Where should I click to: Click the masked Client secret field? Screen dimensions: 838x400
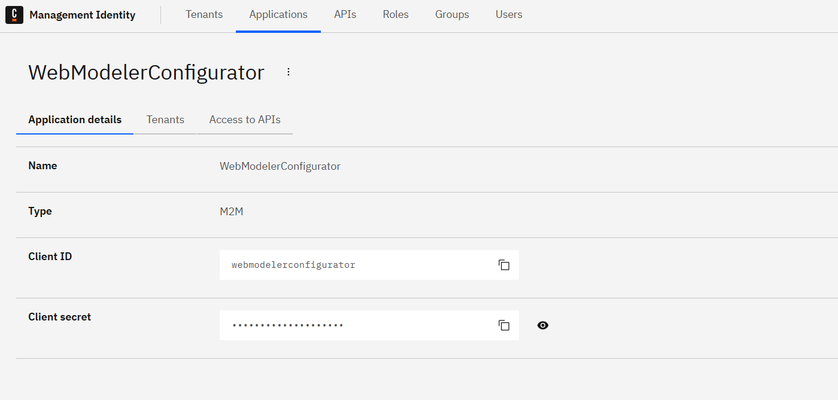[x=353, y=325]
